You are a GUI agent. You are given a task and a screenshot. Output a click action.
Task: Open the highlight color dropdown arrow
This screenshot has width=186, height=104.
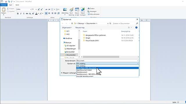(x=43, y=14)
